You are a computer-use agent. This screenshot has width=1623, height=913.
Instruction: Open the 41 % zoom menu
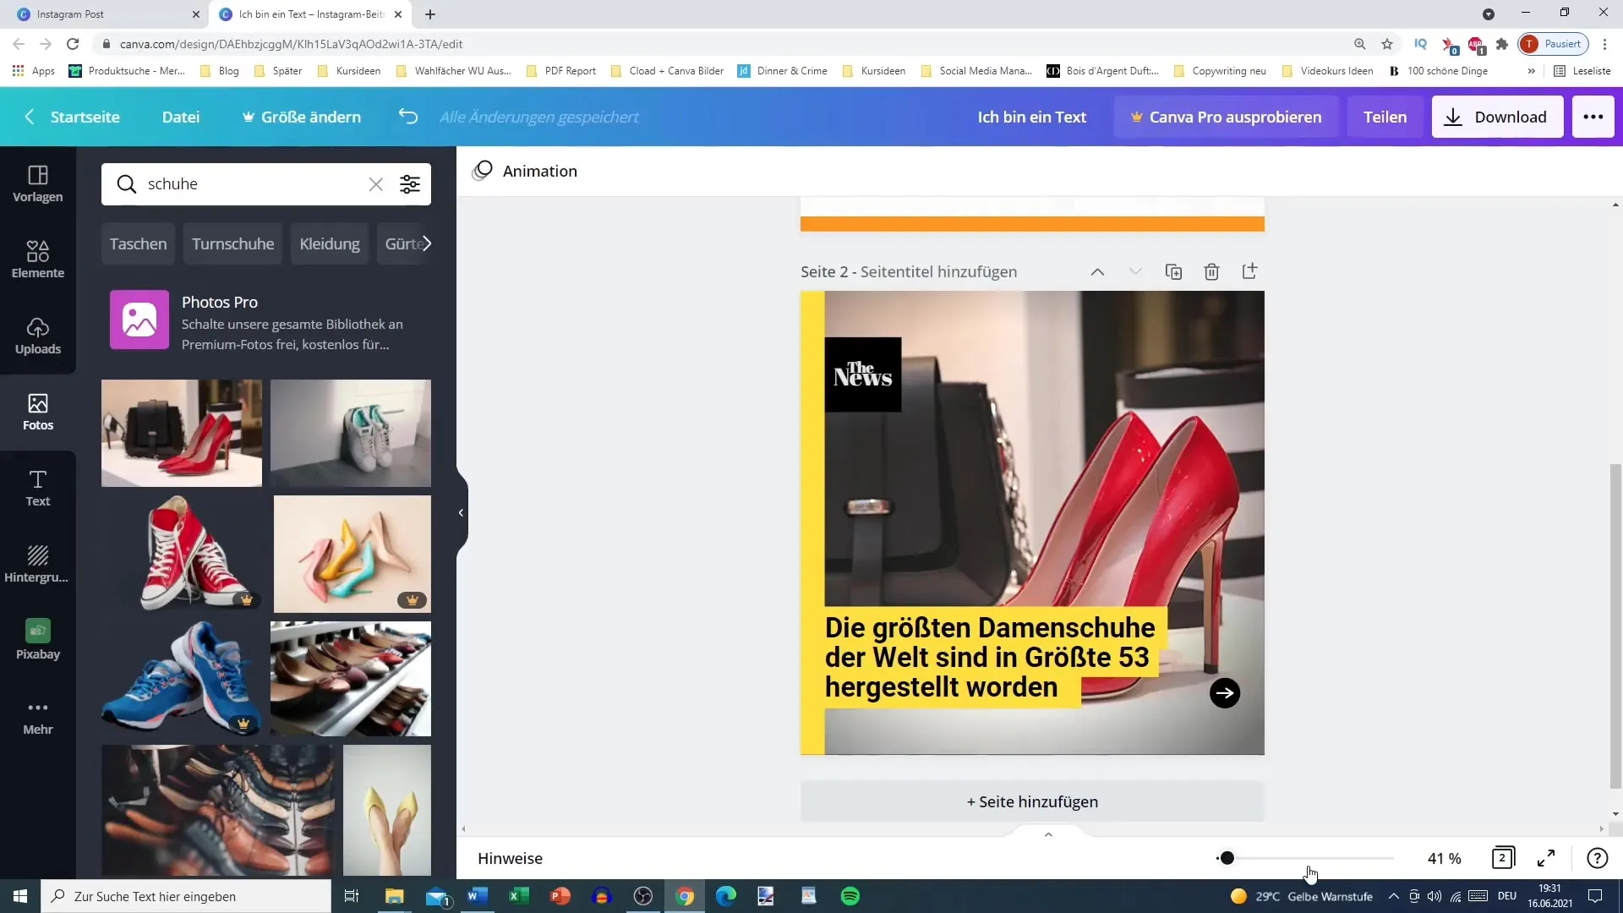tap(1444, 858)
